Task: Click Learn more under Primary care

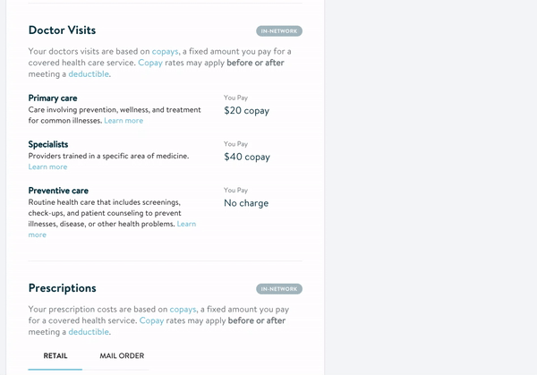Action: pos(124,121)
